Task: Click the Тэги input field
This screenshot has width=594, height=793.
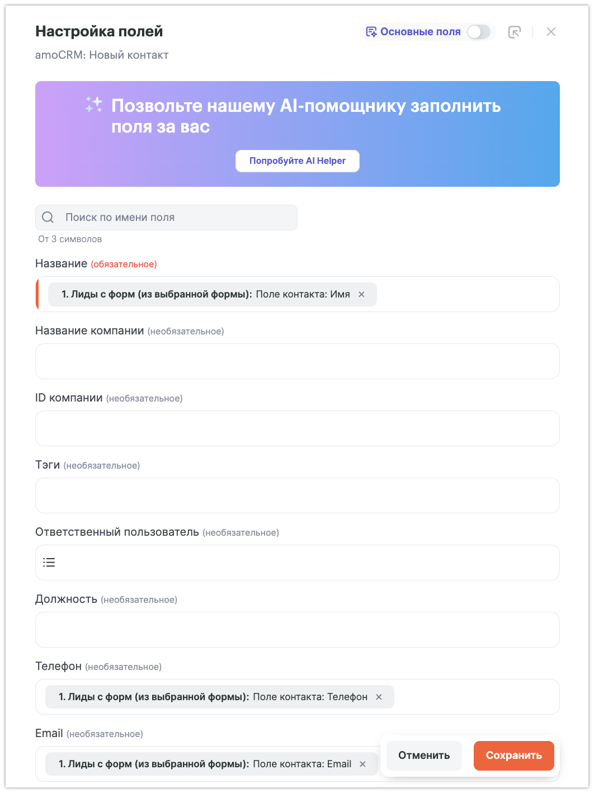Action: (x=297, y=495)
